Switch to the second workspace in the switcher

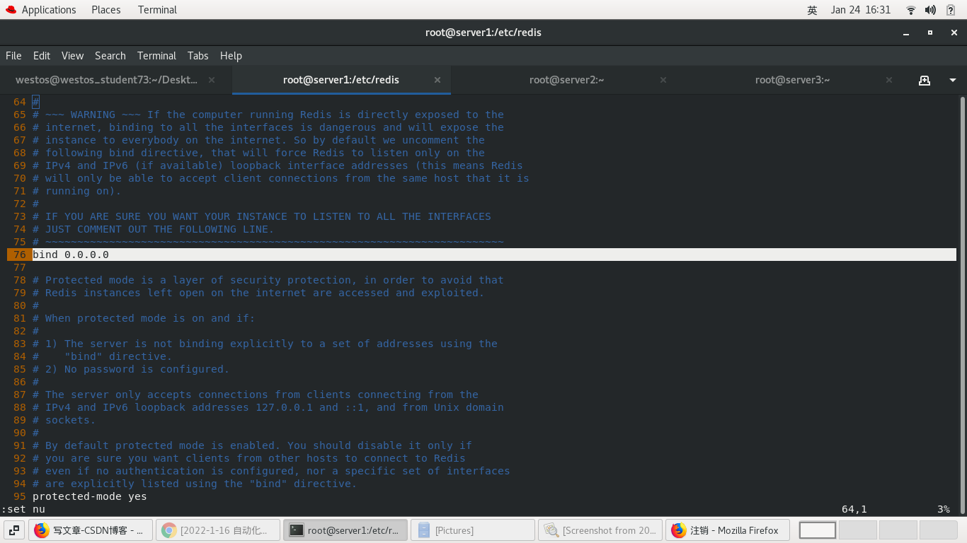pos(857,530)
